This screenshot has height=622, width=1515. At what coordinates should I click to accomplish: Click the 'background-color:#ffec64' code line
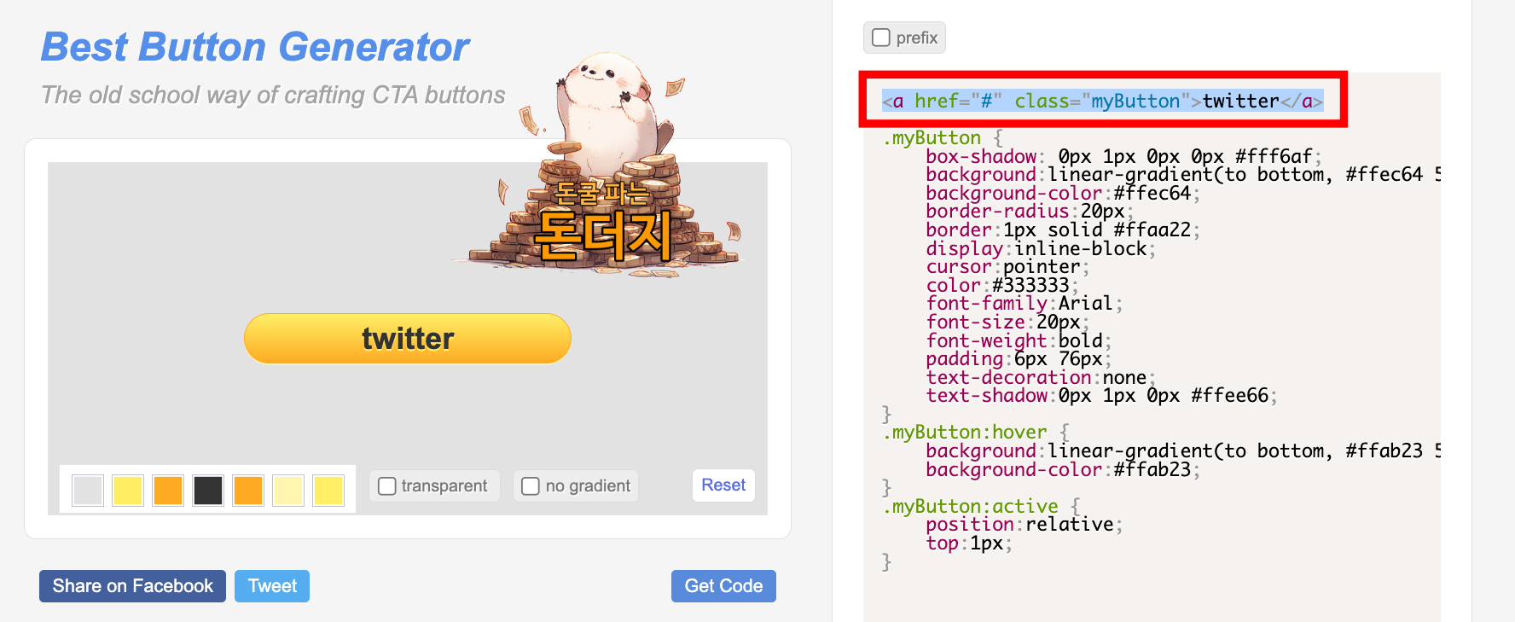pyautogui.click(x=1063, y=193)
